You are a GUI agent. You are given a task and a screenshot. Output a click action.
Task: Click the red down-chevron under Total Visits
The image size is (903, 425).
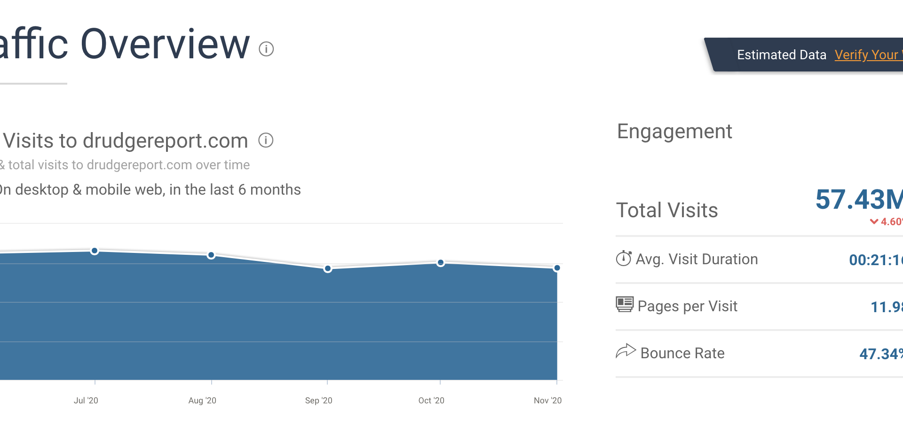point(874,221)
